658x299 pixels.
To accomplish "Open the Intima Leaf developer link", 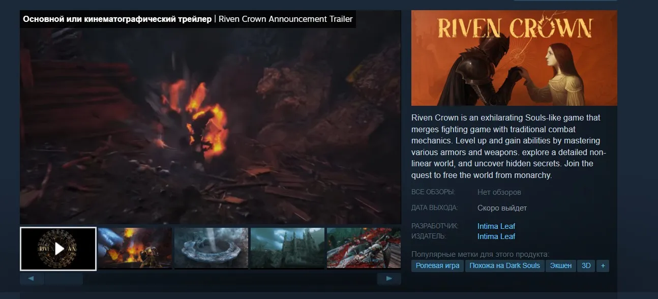I will [496, 226].
